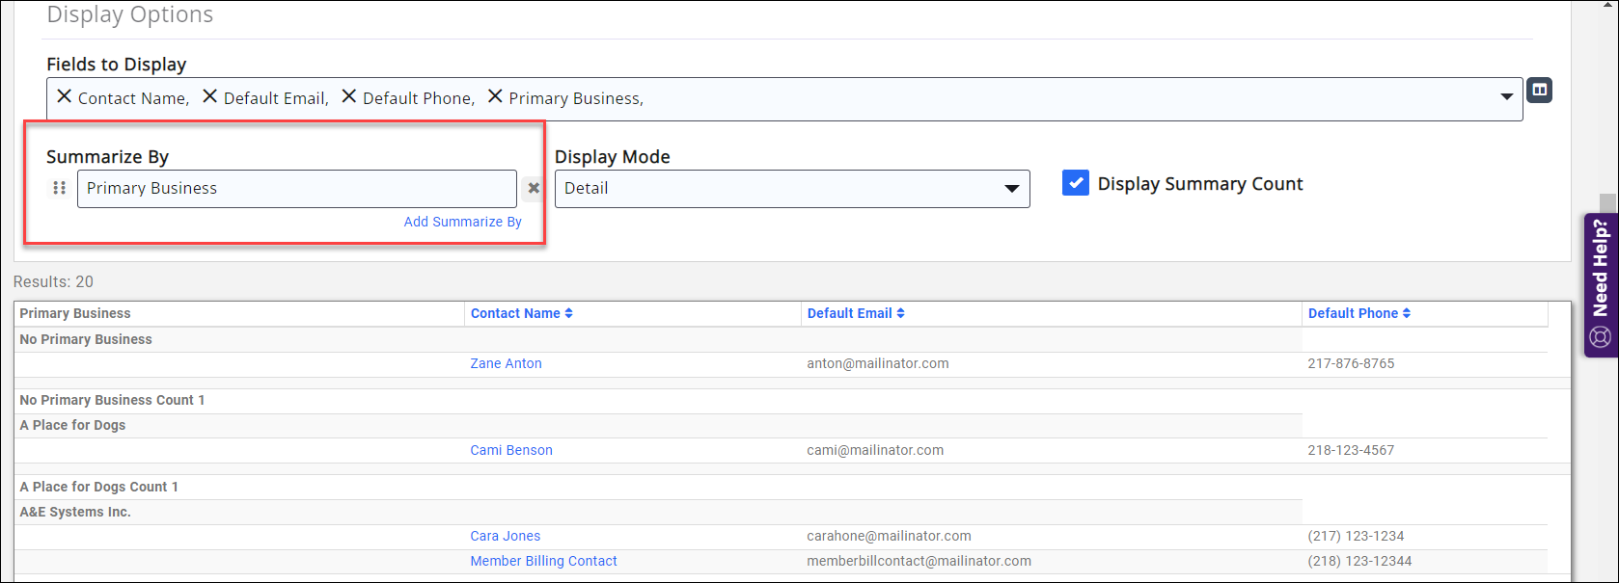Click the Add Summarize By link

[462, 222]
